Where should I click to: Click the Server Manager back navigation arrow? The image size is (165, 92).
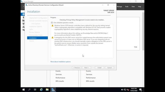23,6
